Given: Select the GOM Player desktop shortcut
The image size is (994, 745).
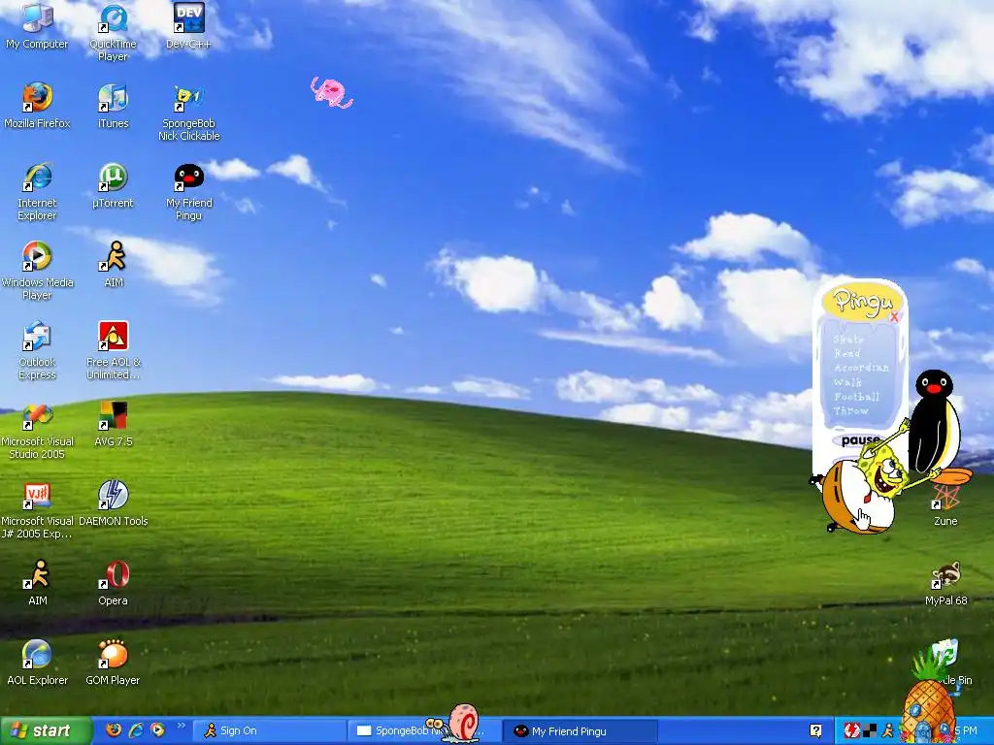Looking at the screenshot, I should click(x=113, y=662).
